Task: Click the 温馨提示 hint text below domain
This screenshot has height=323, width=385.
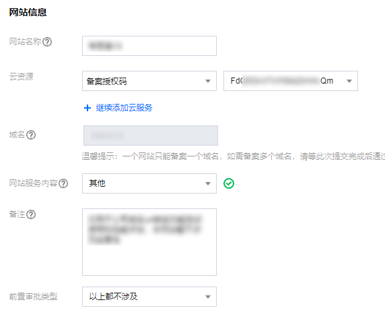Action: tap(234, 156)
